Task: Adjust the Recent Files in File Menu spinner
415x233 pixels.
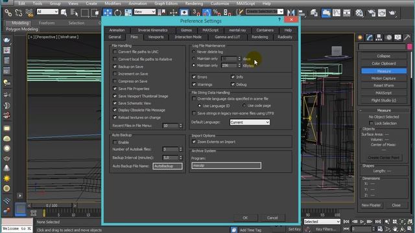Action: point(181,126)
